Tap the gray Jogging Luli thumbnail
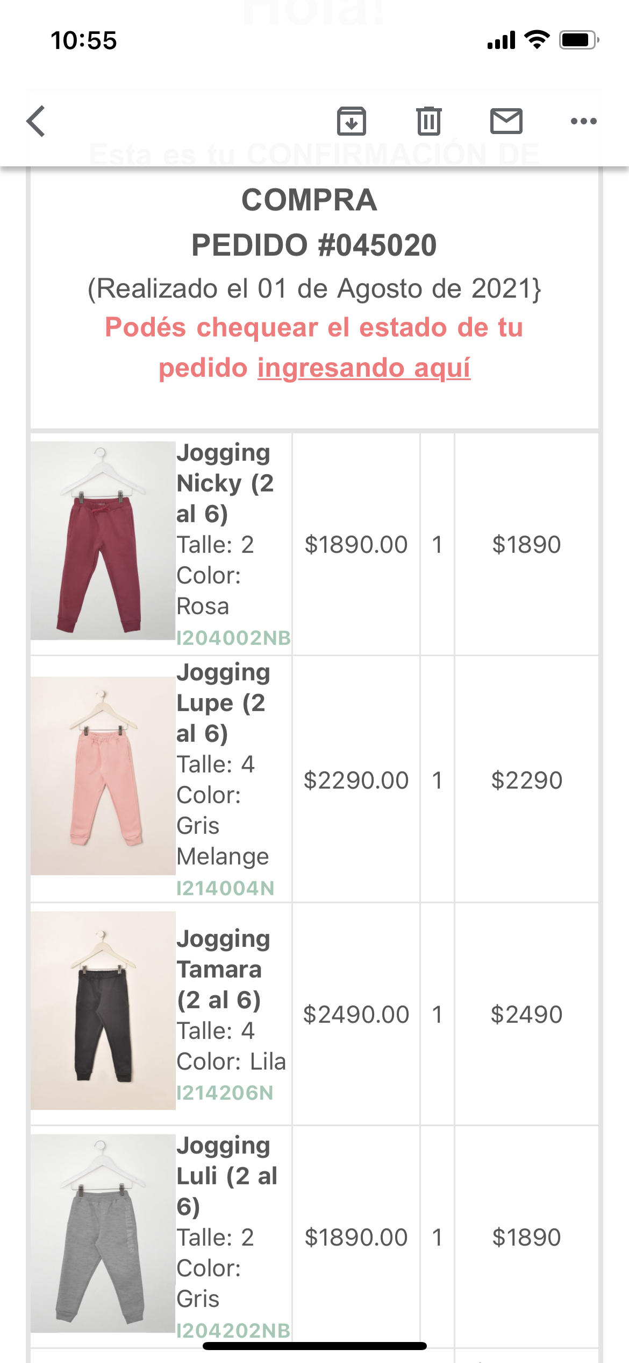Screen dimensions: 629x1363 [x=103, y=1233]
